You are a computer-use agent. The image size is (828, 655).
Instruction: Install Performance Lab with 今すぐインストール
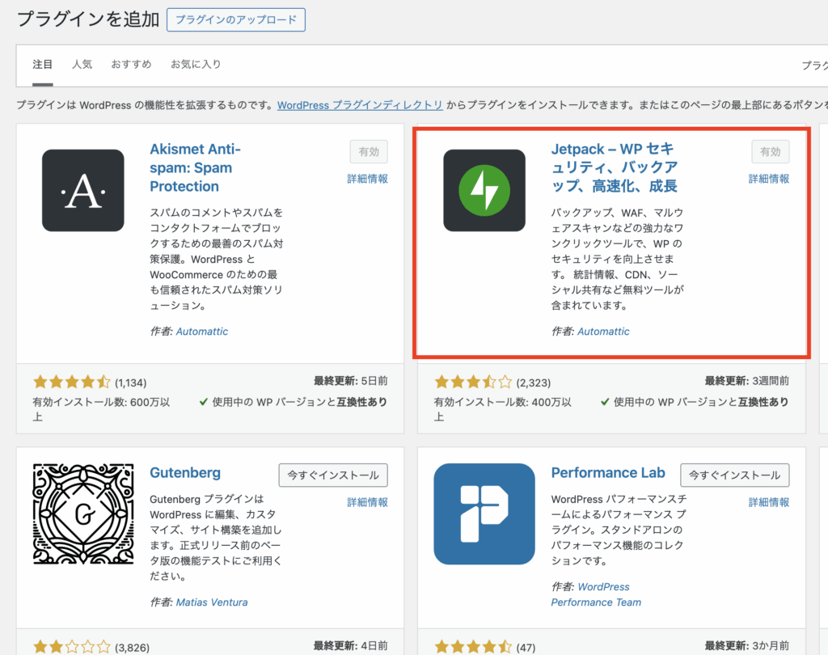[734, 475]
